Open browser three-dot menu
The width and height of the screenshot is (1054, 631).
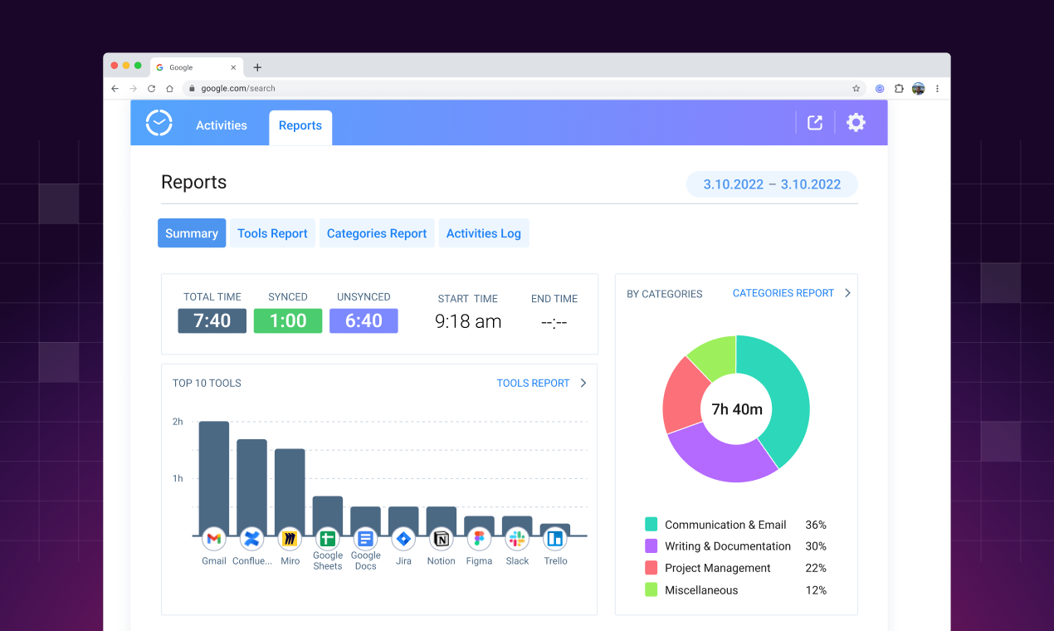click(x=937, y=88)
